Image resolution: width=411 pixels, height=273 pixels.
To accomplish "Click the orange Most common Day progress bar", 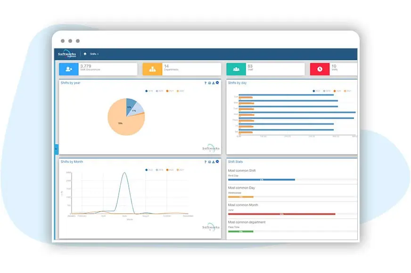I will coord(241,197).
